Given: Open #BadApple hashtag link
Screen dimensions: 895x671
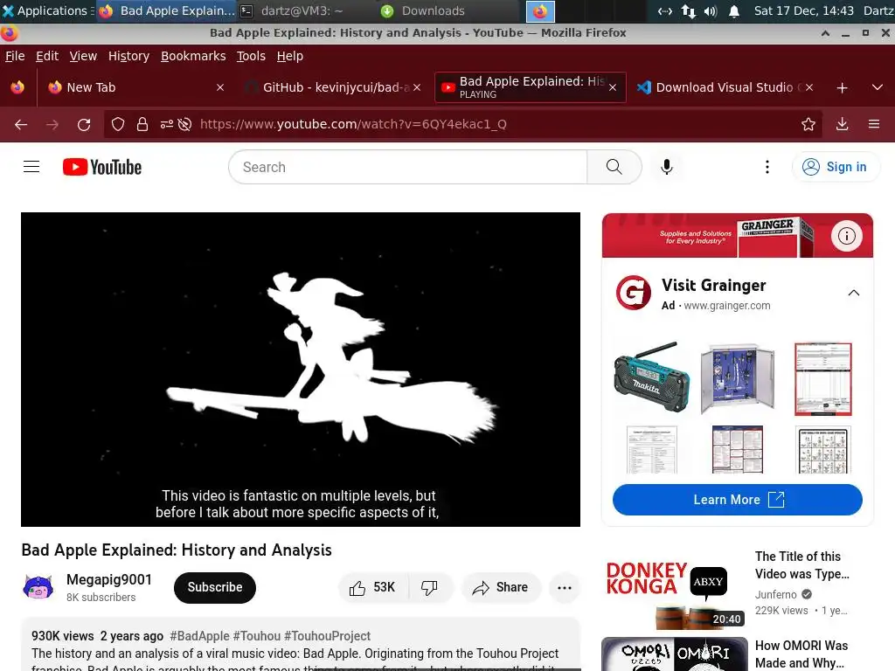Looking at the screenshot, I should tap(200, 636).
